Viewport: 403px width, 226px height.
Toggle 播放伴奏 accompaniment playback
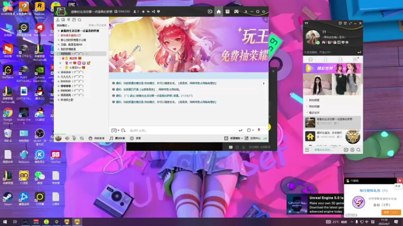coord(117,139)
